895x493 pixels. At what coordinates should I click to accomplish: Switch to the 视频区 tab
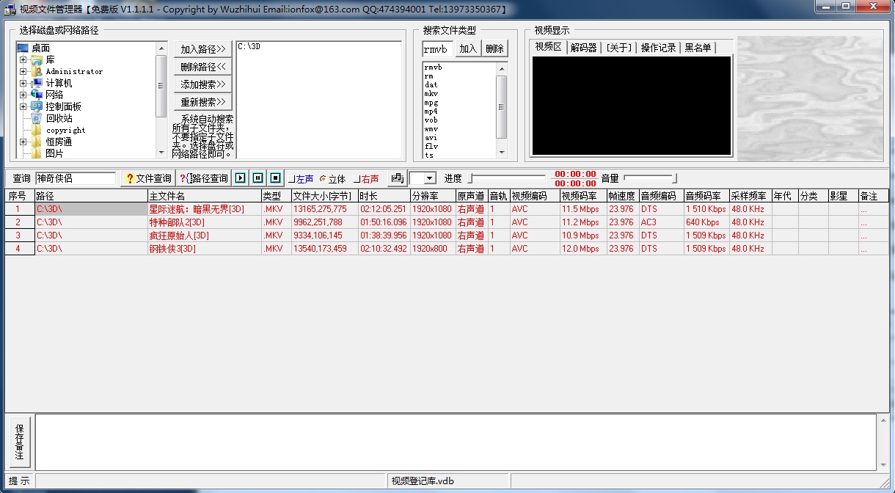[548, 47]
